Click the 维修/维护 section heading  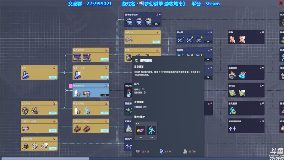140,117
